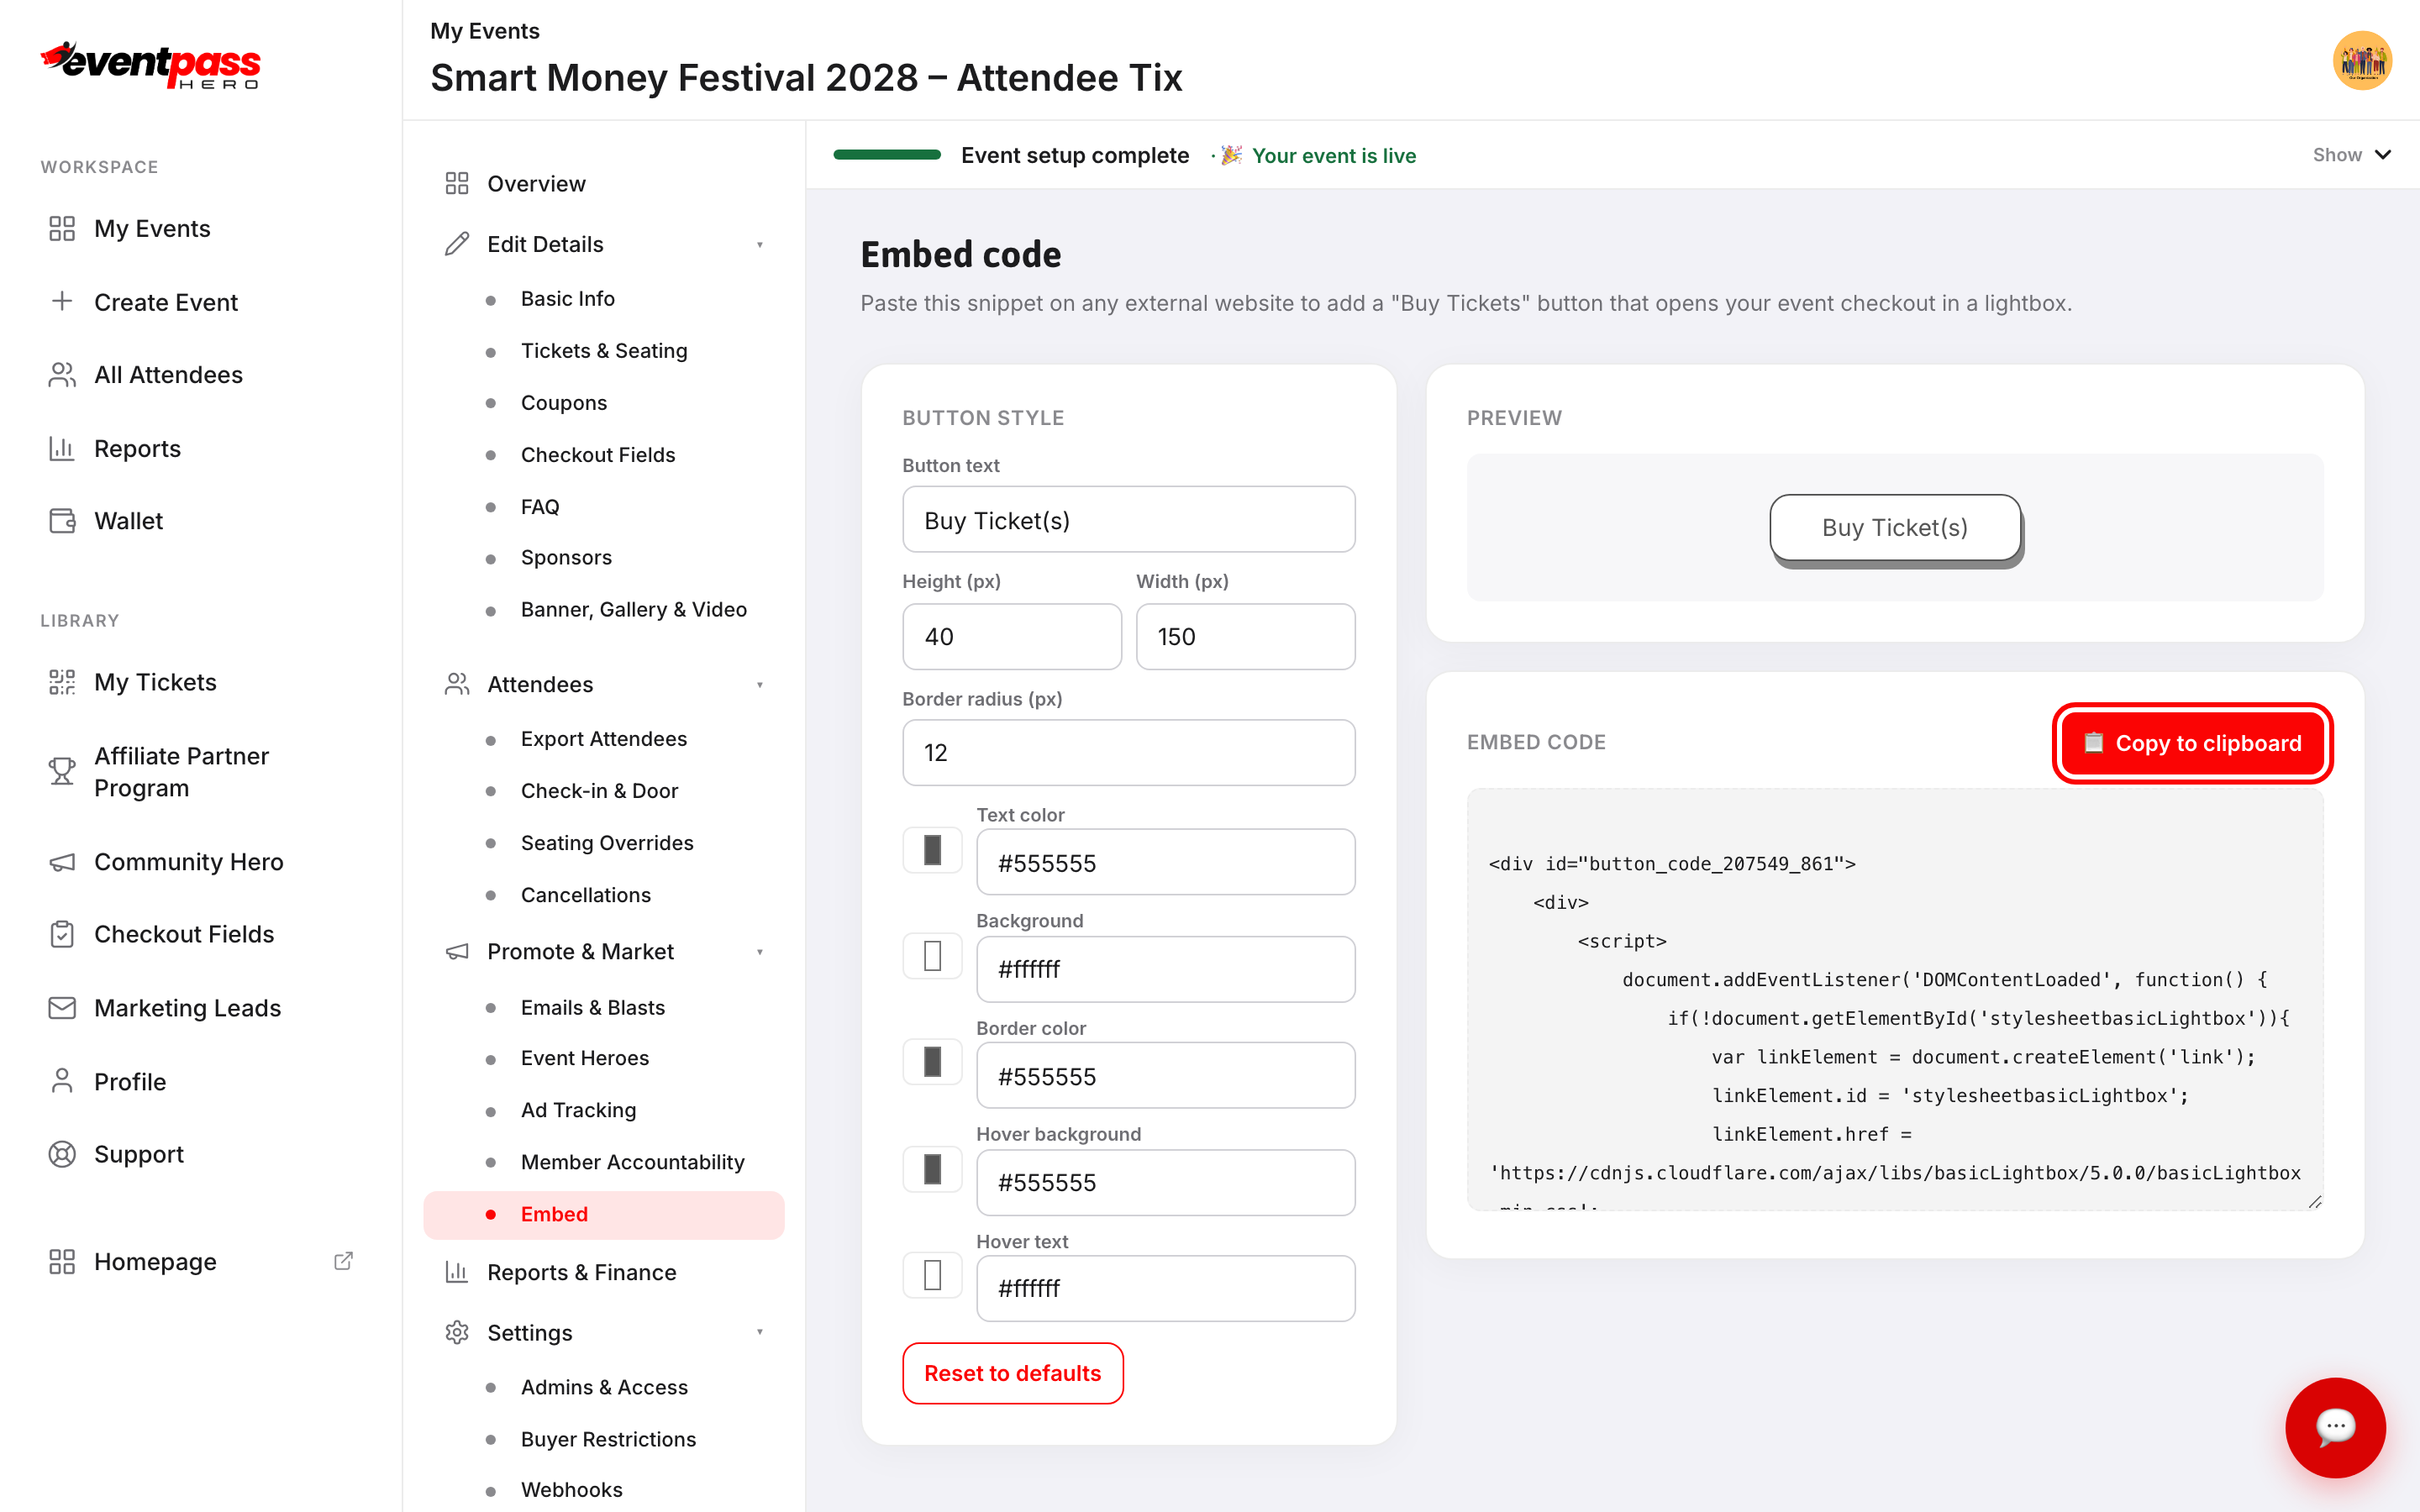The width and height of the screenshot is (2420, 1512).
Task: Click the Border color hex field
Action: click(1165, 1075)
